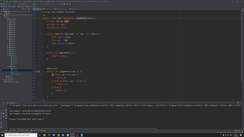
Task: Collapse the lesson19 package
Action: point(8,55)
